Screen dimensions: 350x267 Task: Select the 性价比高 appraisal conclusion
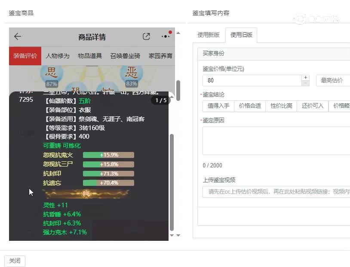click(281, 106)
